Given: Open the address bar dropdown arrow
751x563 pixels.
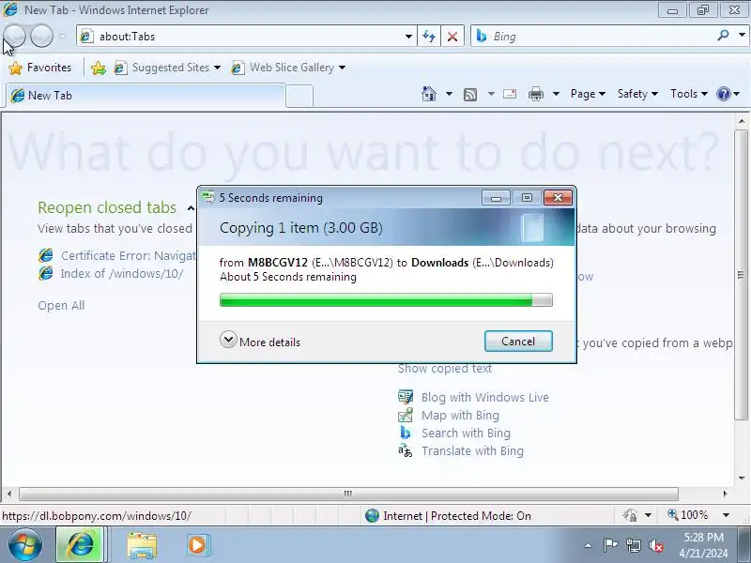Looking at the screenshot, I should click(x=408, y=37).
